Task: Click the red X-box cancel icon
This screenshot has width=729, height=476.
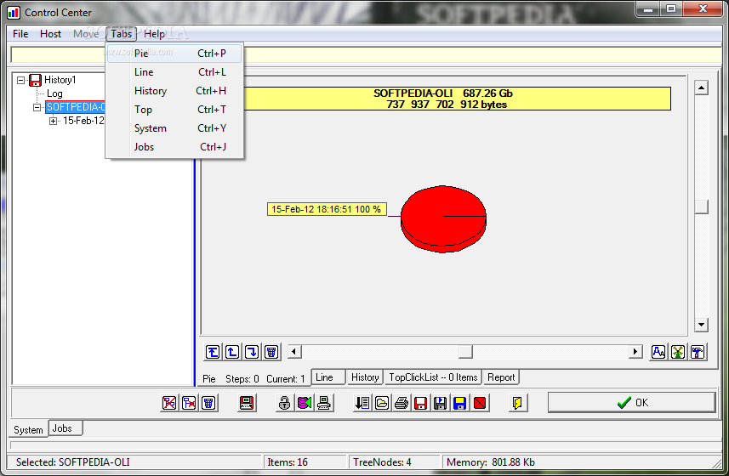Action: point(479,403)
